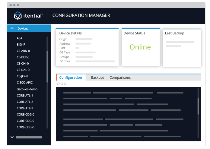
Task: Click the Devices header label
Action: click(x=23, y=29)
